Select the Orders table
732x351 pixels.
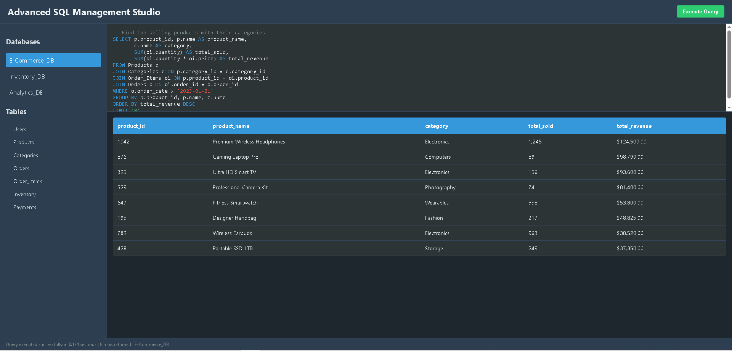tap(21, 169)
